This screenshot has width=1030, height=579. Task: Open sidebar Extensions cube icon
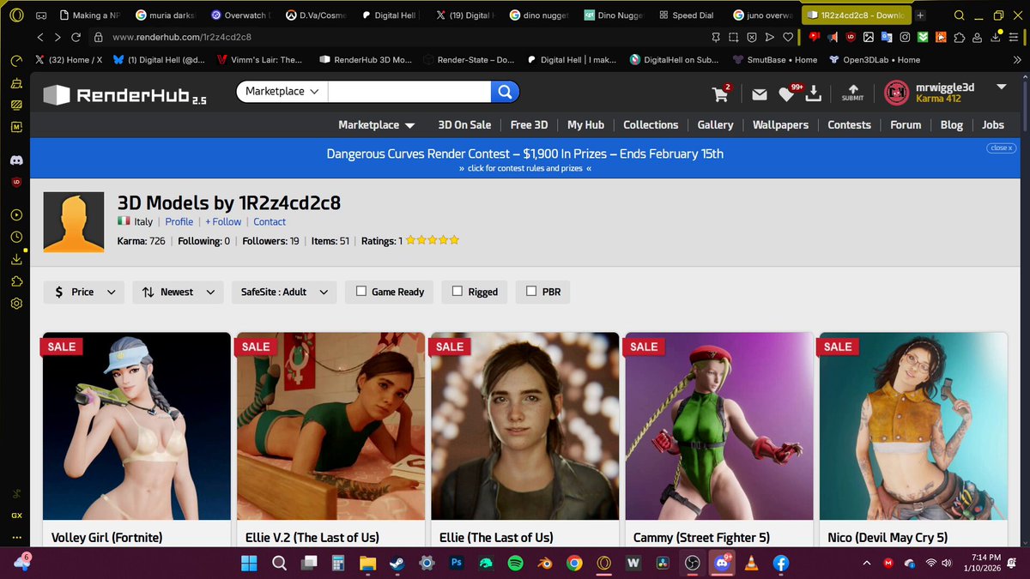tap(16, 281)
